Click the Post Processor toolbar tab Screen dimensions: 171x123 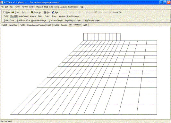[x=73, y=16]
